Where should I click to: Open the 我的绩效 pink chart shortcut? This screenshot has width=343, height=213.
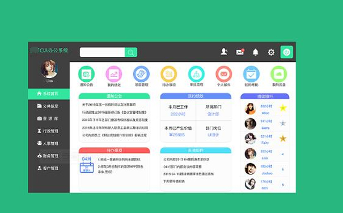114,74
